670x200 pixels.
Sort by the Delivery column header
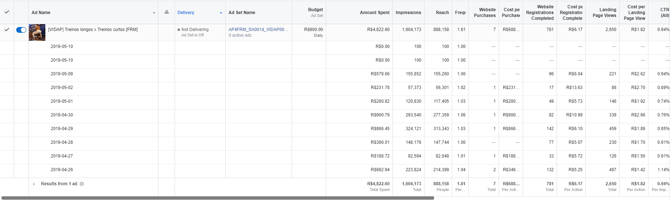186,13
